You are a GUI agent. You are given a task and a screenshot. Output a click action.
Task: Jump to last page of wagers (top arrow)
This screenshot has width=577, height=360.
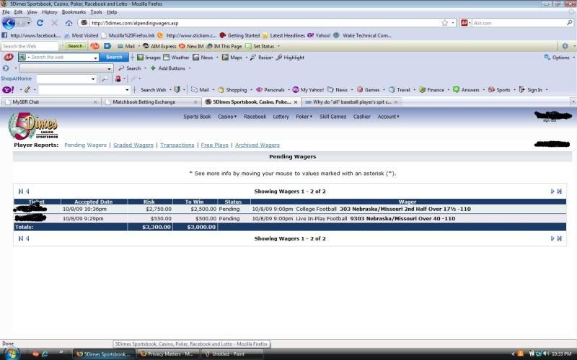[x=559, y=192]
